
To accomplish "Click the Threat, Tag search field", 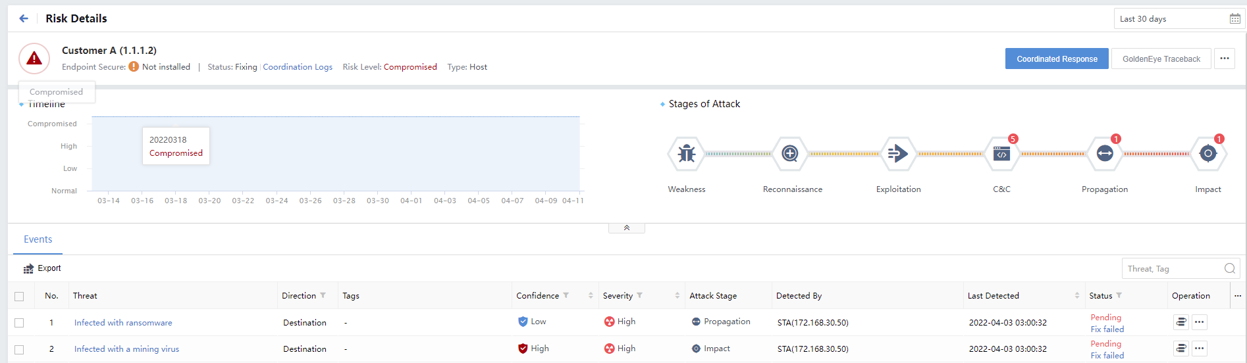I will 1172,268.
